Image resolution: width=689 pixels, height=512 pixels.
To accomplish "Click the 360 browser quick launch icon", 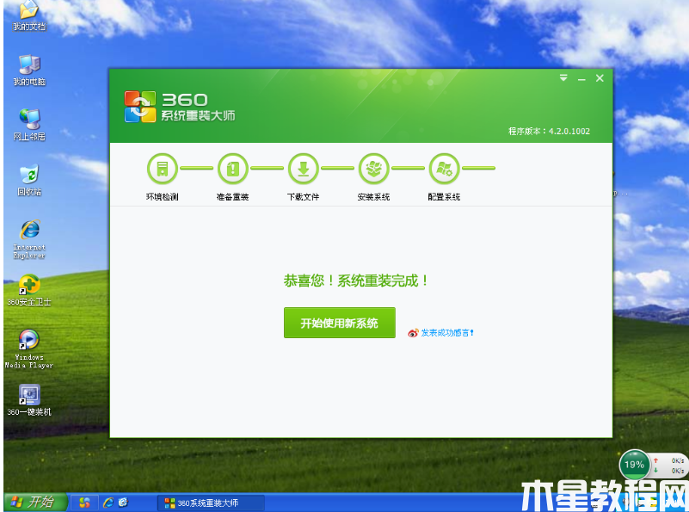I will point(84,503).
